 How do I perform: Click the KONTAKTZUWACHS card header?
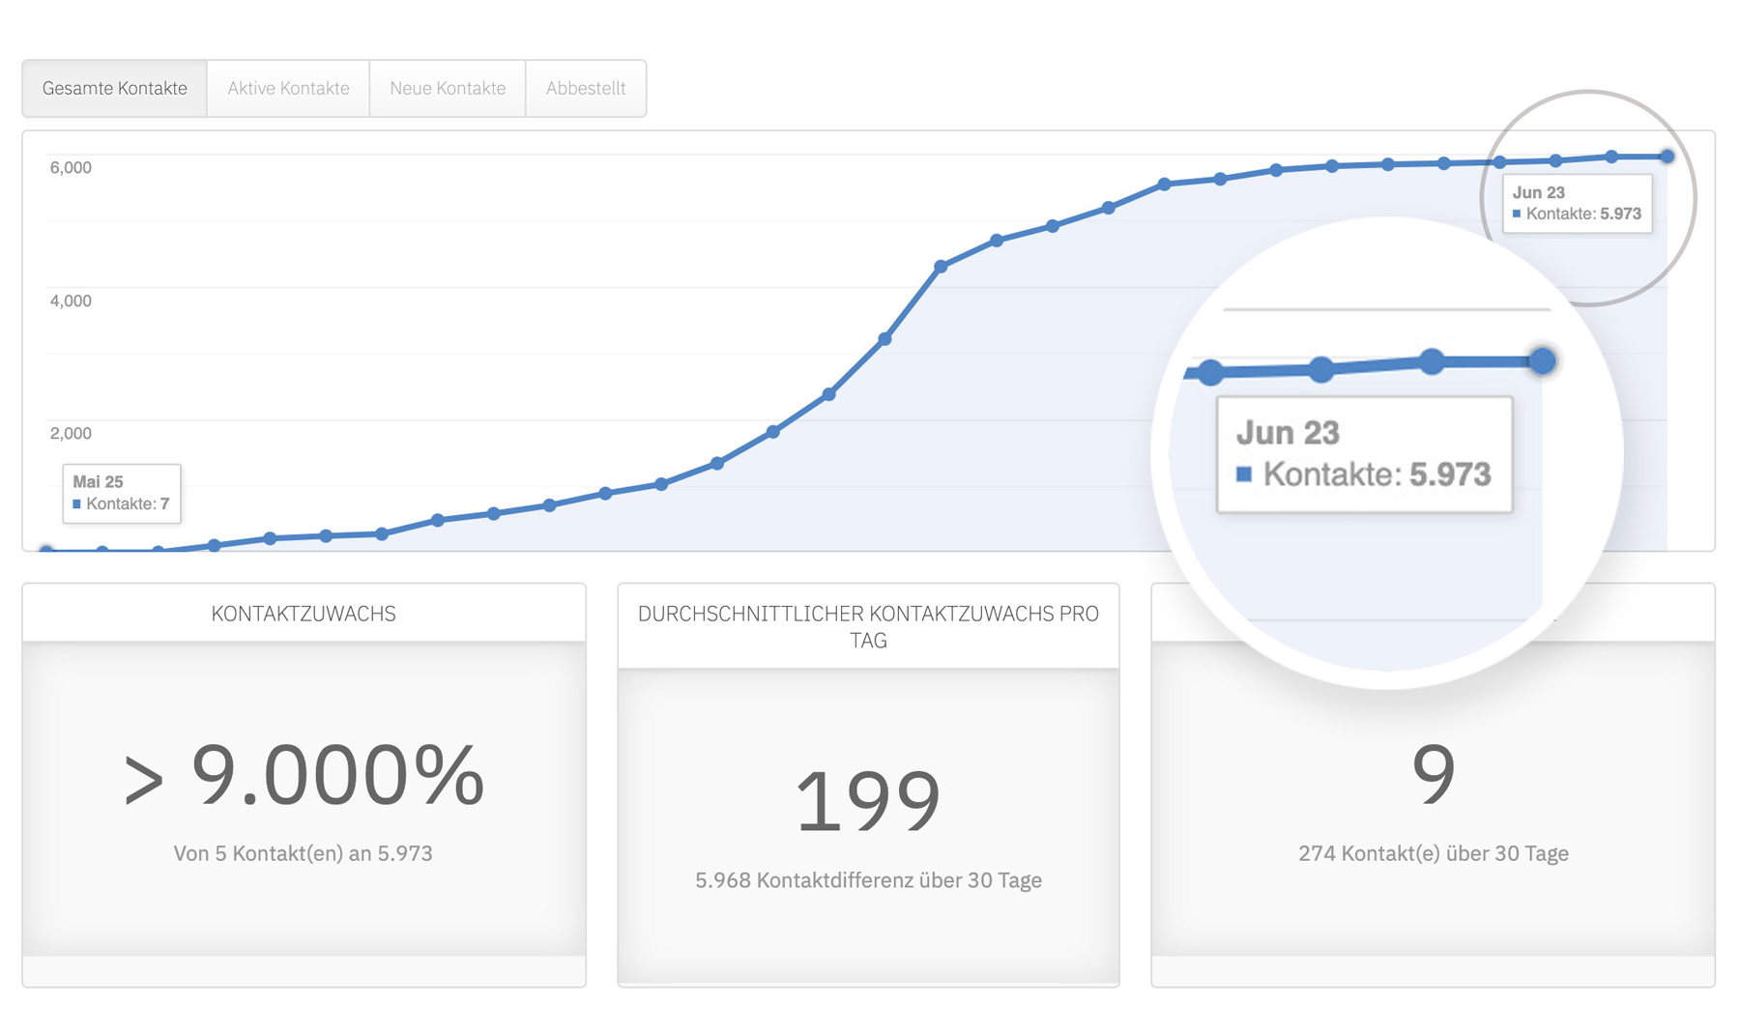tap(304, 614)
